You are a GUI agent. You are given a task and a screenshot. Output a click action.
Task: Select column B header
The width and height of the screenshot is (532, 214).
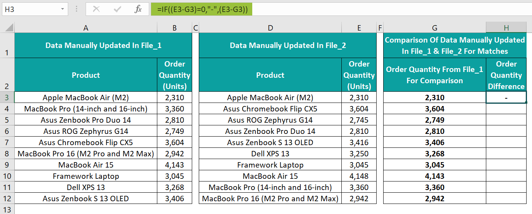point(175,28)
